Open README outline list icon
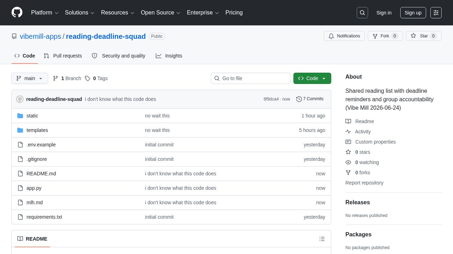This screenshot has width=453, height=254. [322, 239]
